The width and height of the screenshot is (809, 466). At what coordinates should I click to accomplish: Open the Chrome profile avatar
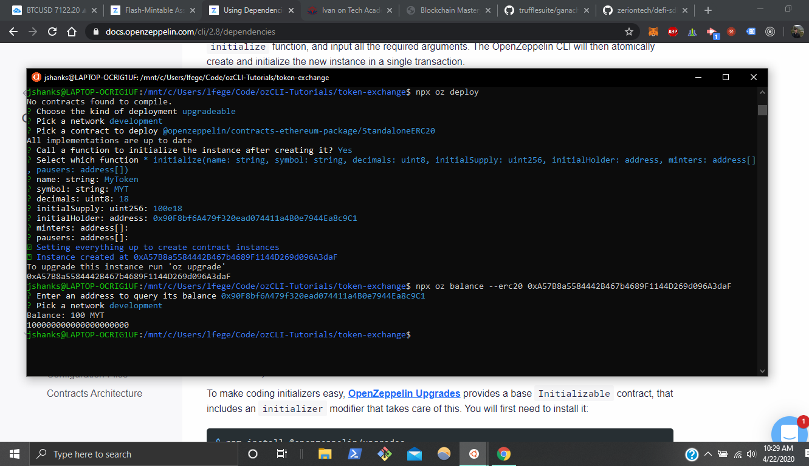pyautogui.click(x=797, y=32)
